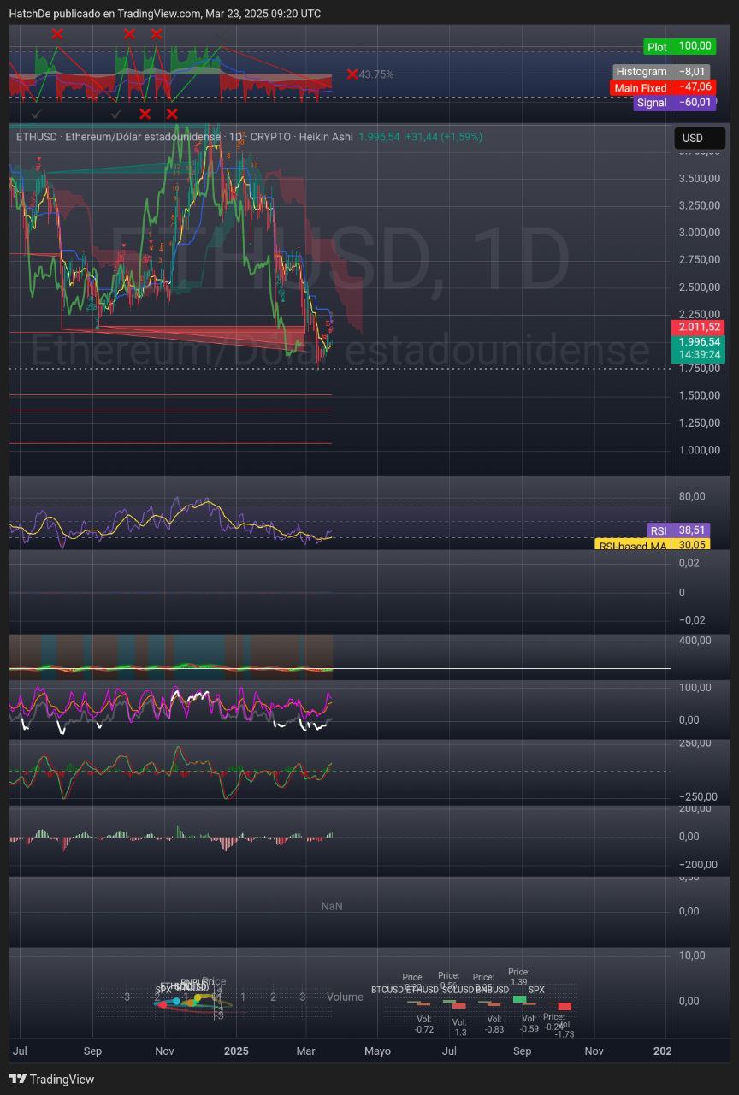This screenshot has width=739, height=1095.
Task: Click the yellow RSI-based MA label
Action: pos(632,545)
